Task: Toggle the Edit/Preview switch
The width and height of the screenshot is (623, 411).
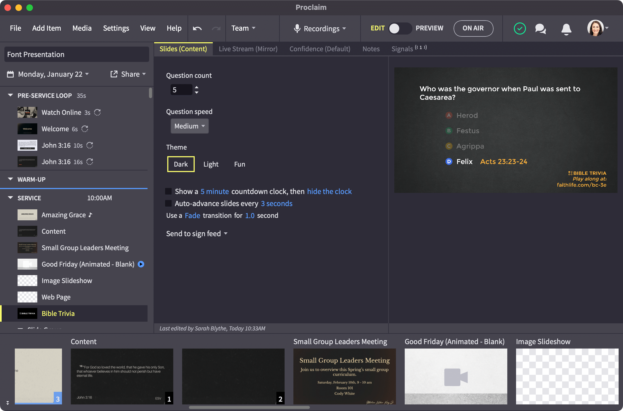Action: click(x=400, y=28)
